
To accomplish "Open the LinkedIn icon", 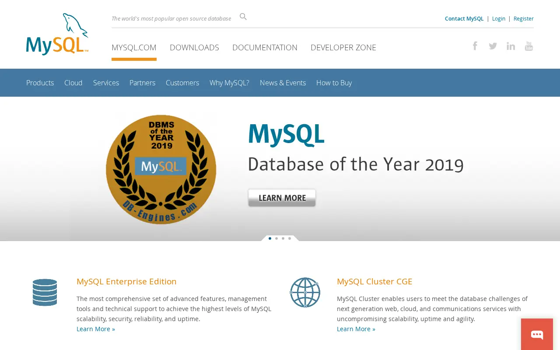I will (511, 46).
